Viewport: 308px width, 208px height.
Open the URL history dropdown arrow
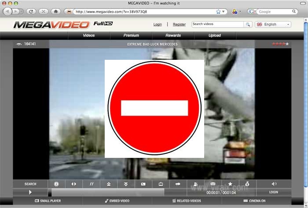pyautogui.click(x=224, y=11)
